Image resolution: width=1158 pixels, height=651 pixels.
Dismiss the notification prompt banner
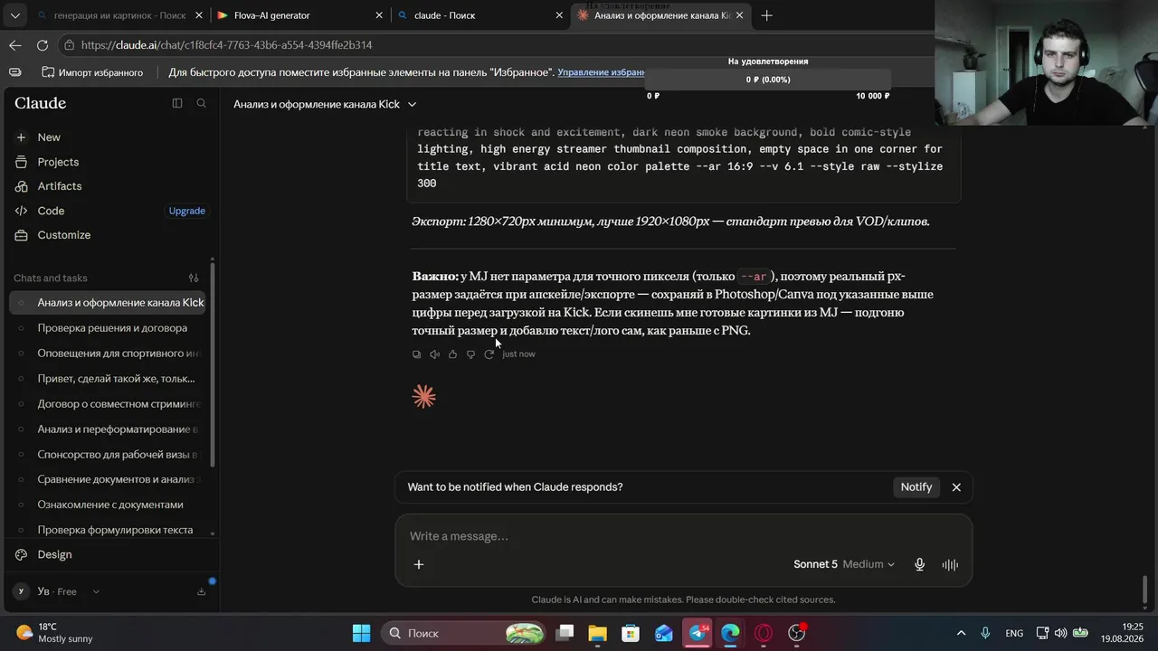click(956, 487)
